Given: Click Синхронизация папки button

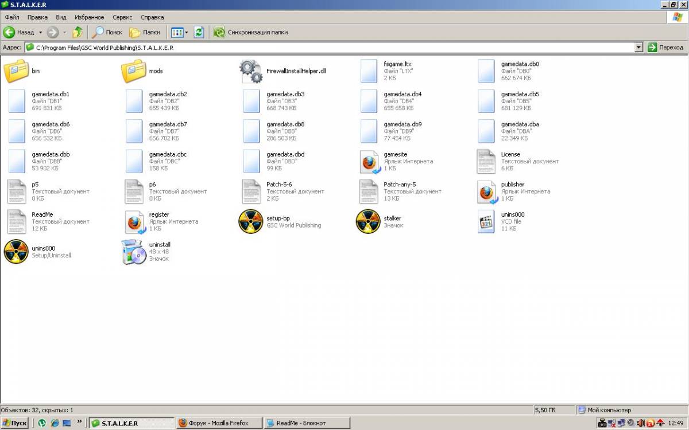Looking at the screenshot, I should 250,32.
